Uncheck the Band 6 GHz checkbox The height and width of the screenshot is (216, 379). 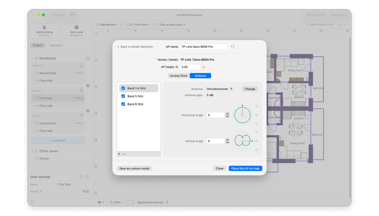click(123, 104)
